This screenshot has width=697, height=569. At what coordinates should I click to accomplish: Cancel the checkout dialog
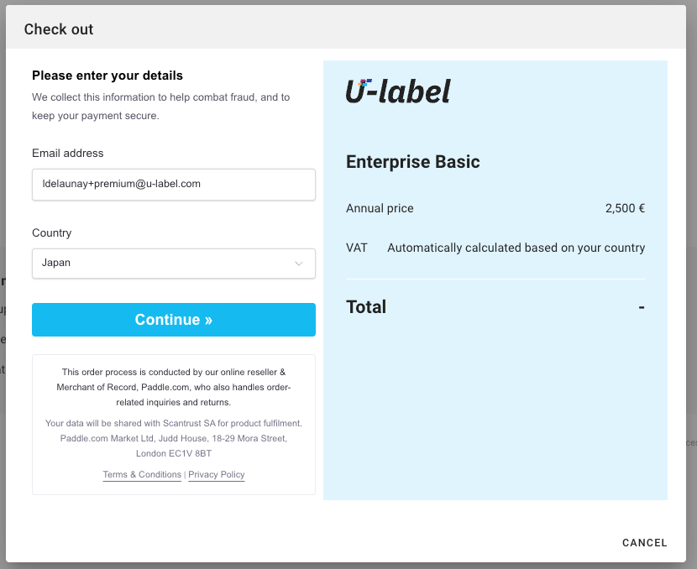point(644,543)
